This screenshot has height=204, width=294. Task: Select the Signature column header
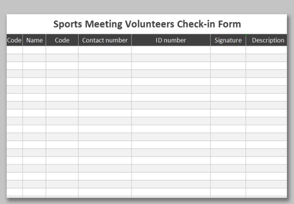coord(228,40)
